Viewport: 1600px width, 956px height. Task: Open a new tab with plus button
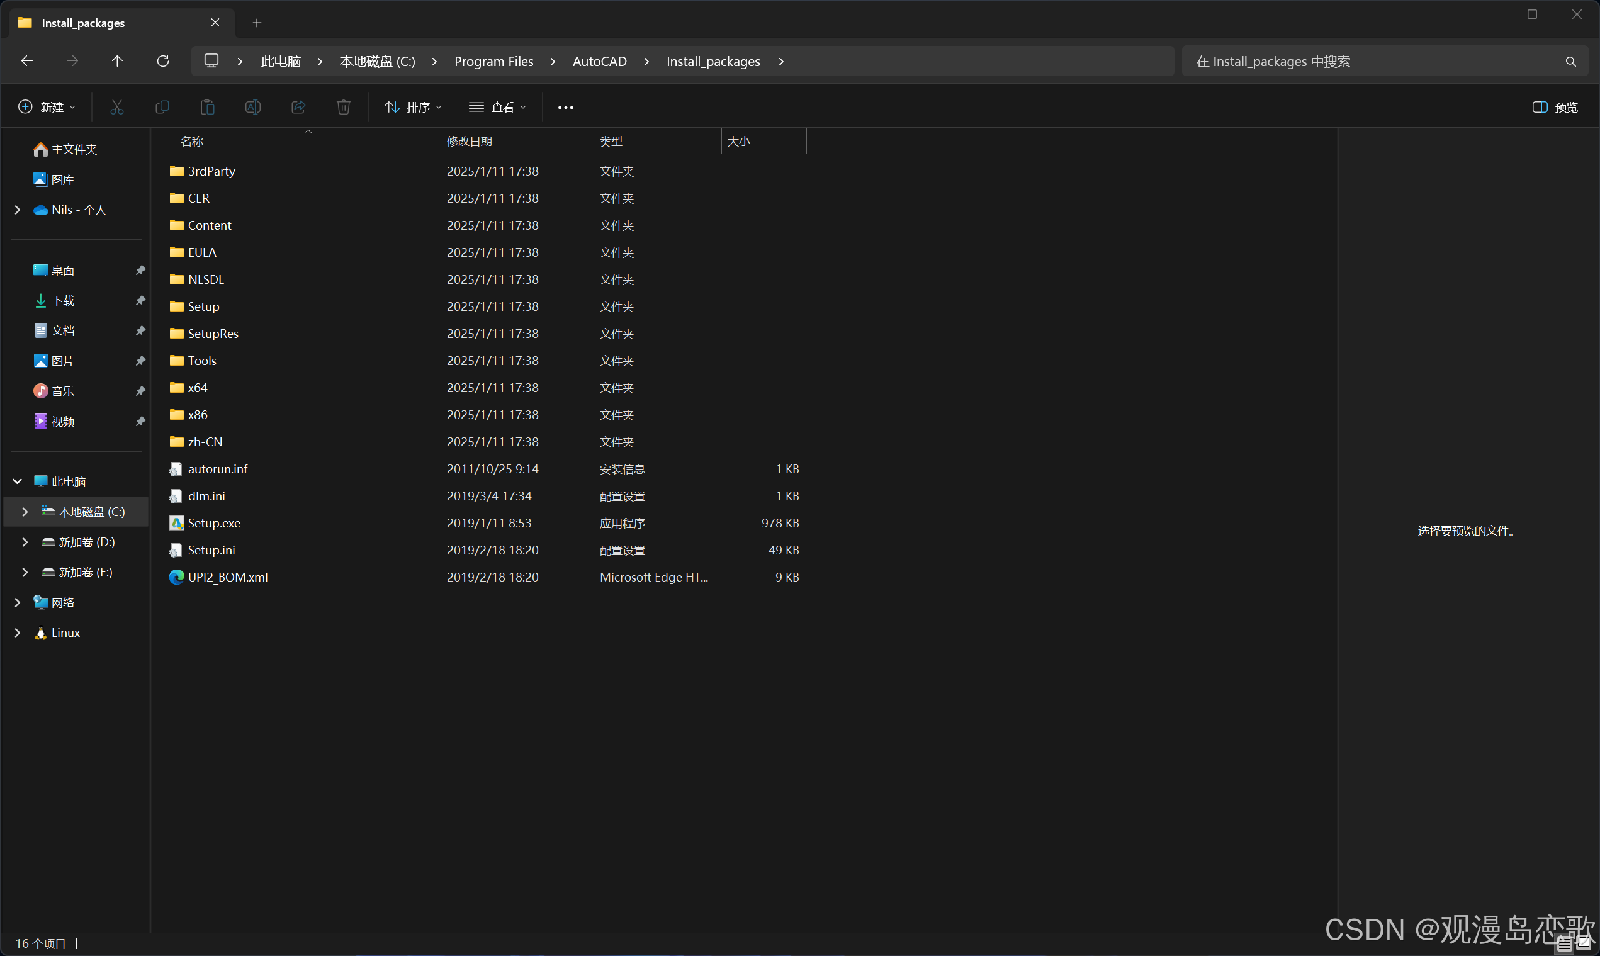pos(257,23)
